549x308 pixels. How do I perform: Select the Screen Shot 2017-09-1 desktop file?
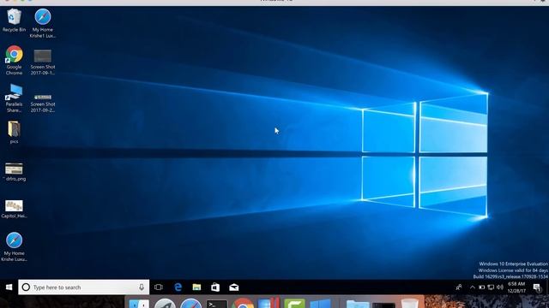click(x=43, y=62)
